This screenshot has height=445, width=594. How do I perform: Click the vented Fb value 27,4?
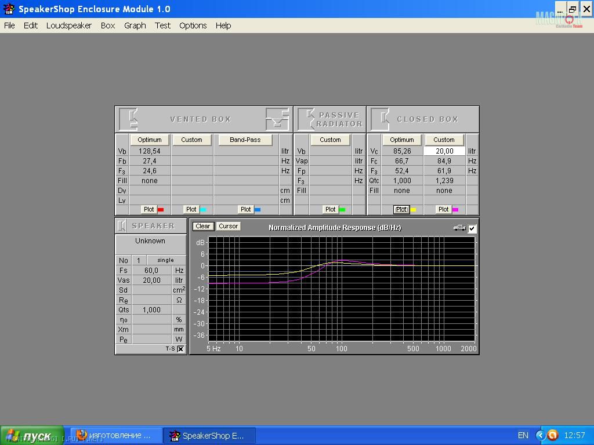150,161
